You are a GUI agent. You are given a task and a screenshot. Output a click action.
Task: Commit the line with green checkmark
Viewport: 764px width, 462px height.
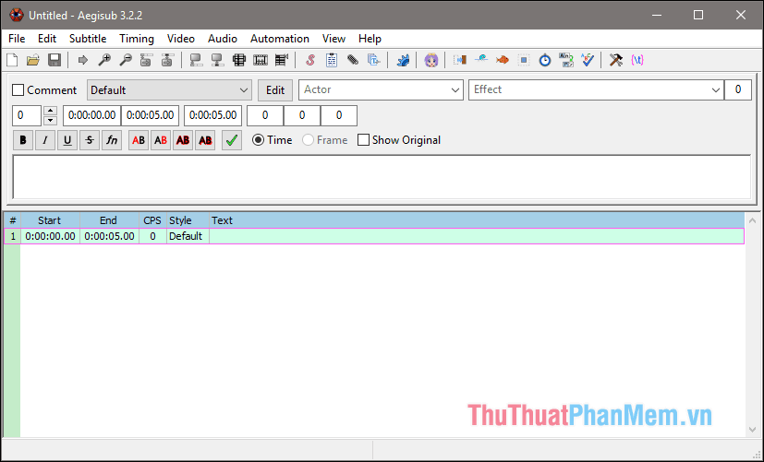(232, 140)
